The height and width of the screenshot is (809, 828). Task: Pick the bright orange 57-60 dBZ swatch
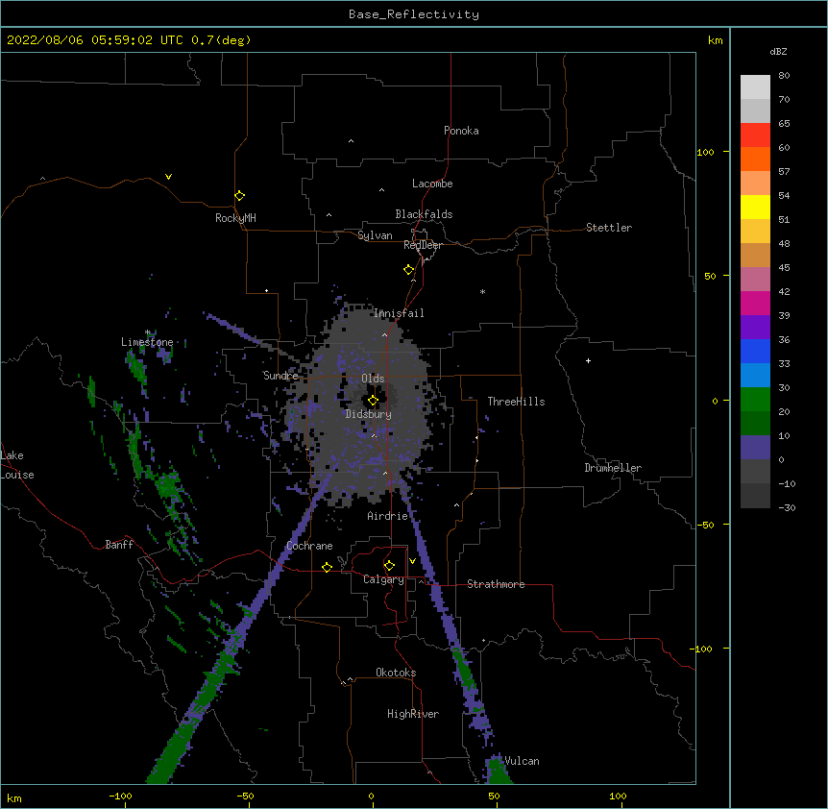[755, 159]
